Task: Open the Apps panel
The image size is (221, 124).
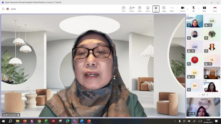Action: coord(164,9)
